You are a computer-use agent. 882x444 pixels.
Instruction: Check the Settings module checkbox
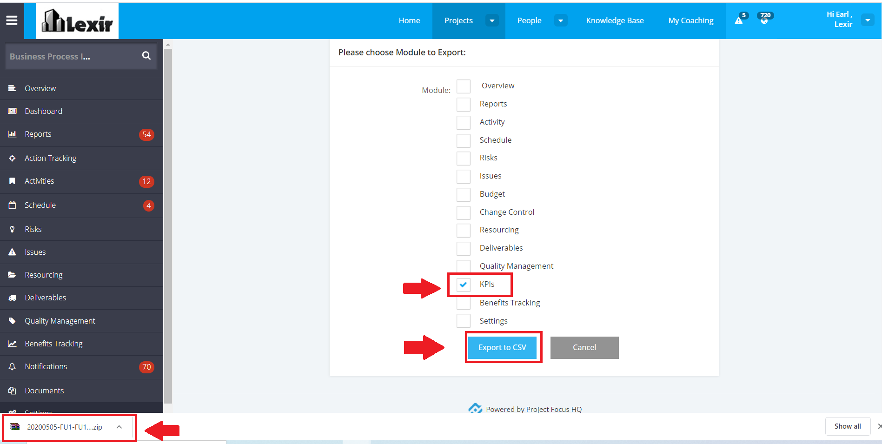(x=464, y=321)
